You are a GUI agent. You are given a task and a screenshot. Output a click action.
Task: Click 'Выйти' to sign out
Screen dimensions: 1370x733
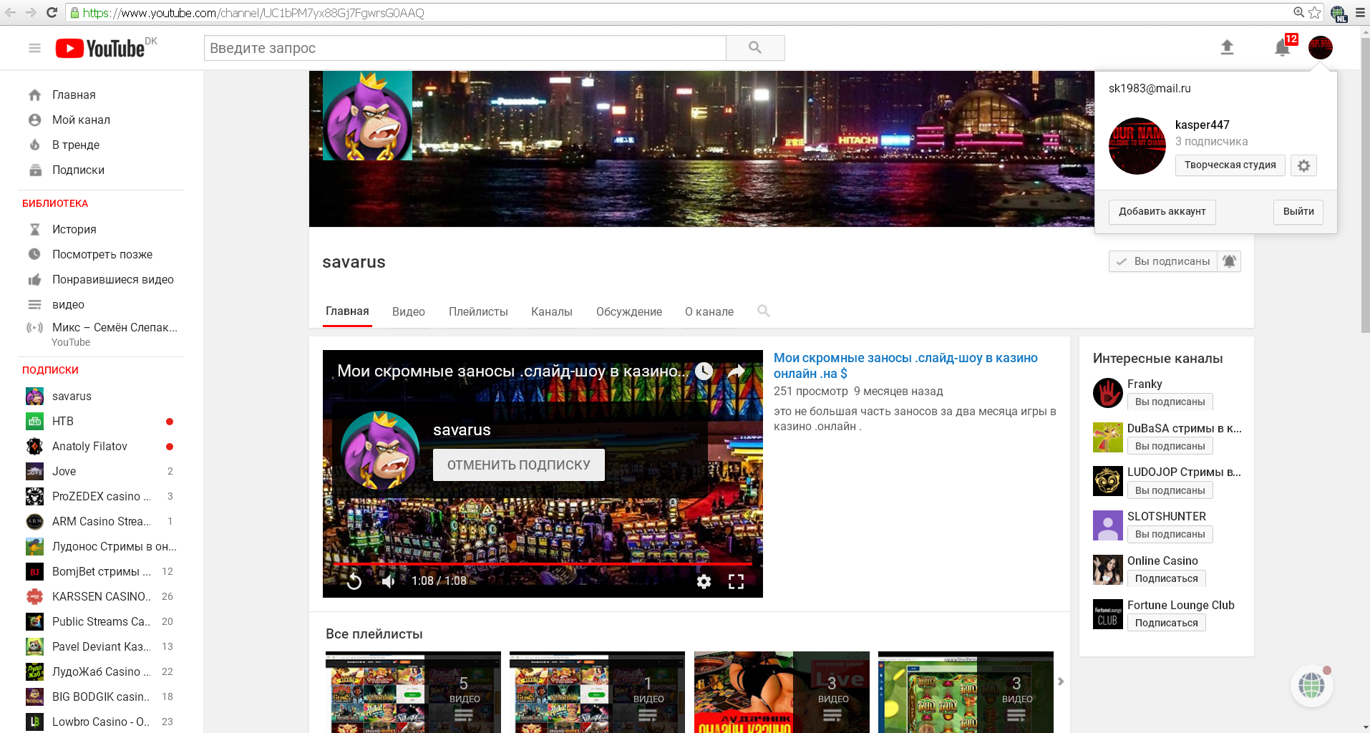1298,212
